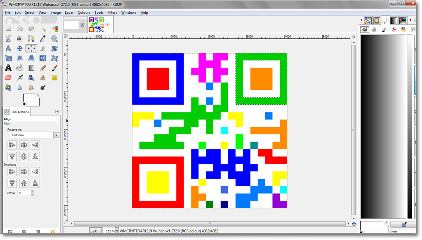Select the Free Select lasso tool
The height and width of the screenshot is (240, 422).
coord(31,29)
